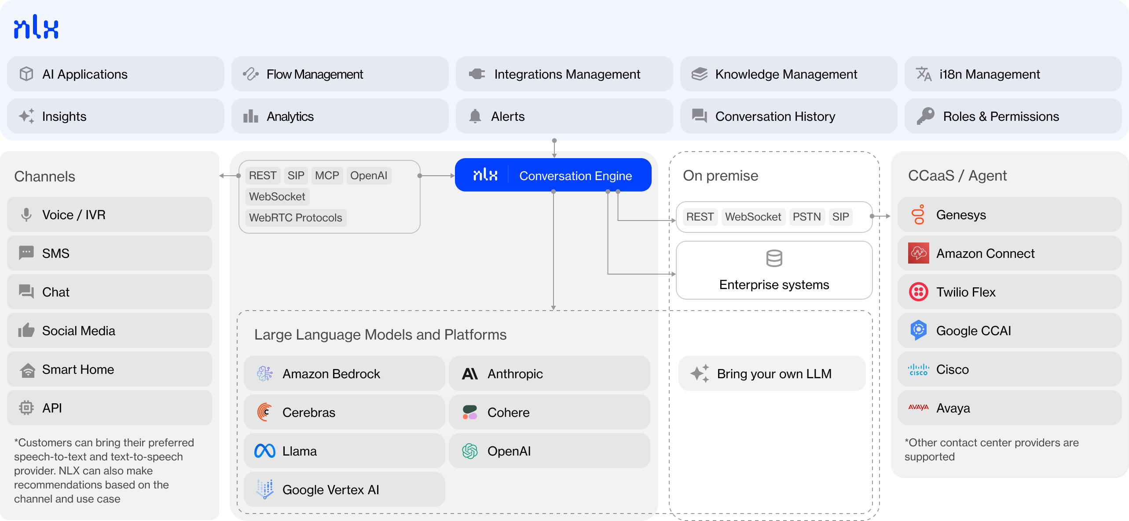Image resolution: width=1129 pixels, height=521 pixels.
Task: Click the Alerts bell icon
Action: [475, 116]
